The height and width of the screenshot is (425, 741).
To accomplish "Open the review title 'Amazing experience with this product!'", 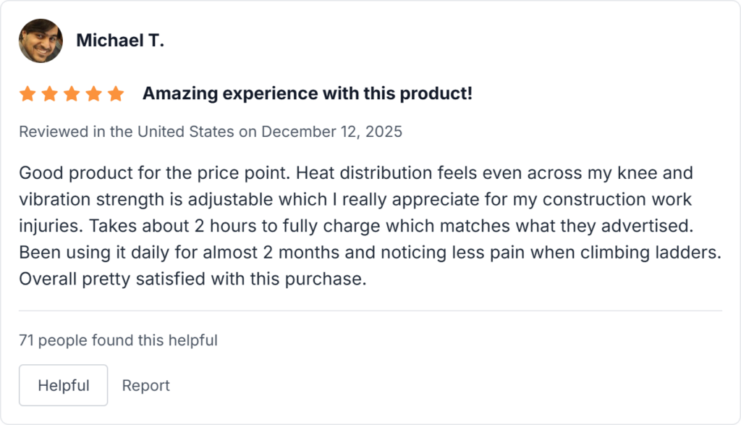I will tap(307, 93).
